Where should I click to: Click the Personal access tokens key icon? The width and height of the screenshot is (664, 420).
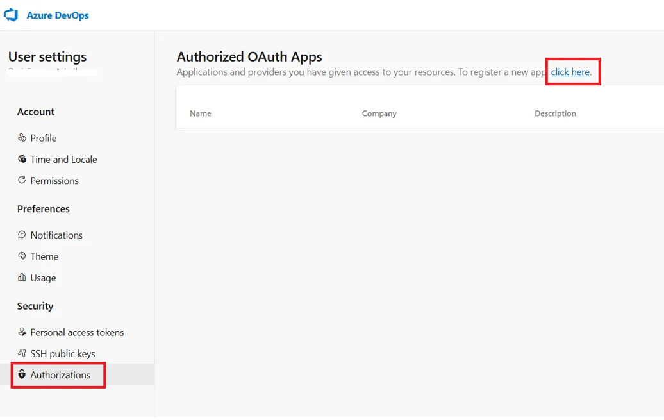pyautogui.click(x=21, y=332)
